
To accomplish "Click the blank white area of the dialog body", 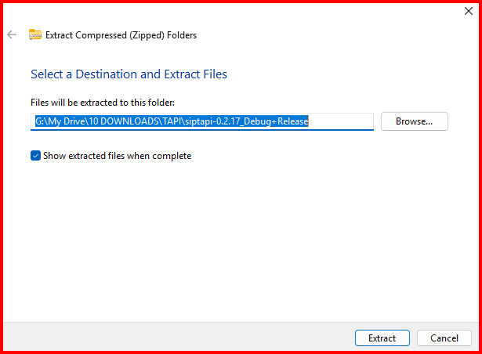I will 235,235.
